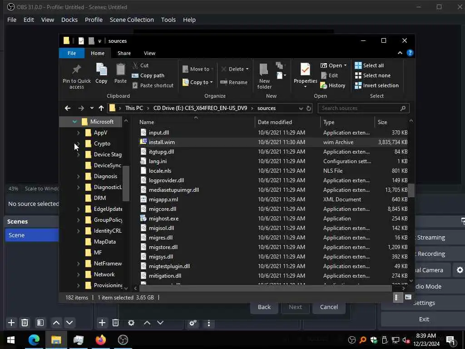
Task: Click the New folder icon
Action: (264, 70)
